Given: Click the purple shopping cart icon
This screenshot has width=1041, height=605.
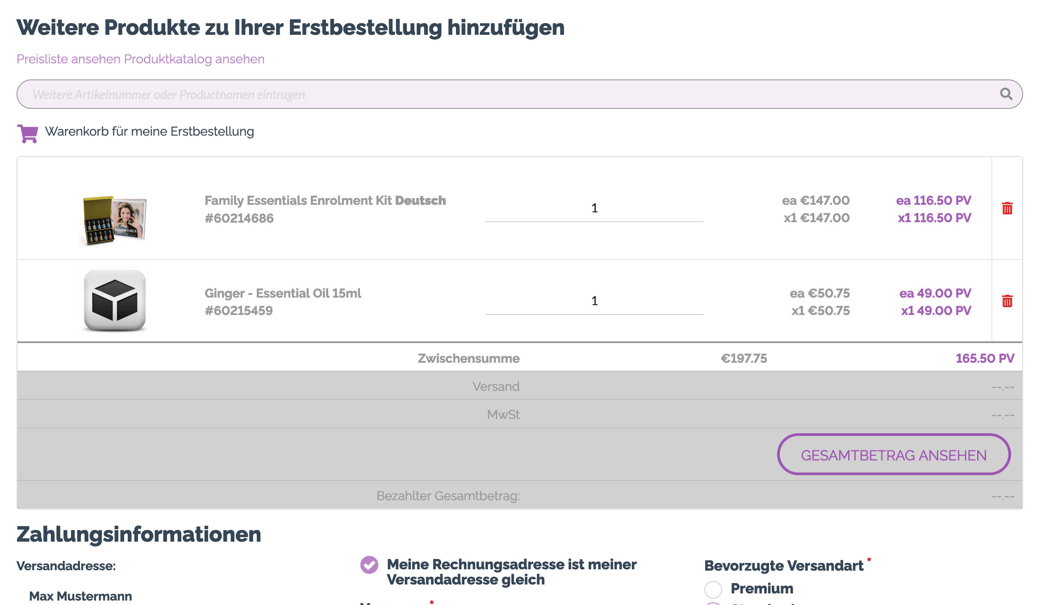Looking at the screenshot, I should tap(28, 133).
